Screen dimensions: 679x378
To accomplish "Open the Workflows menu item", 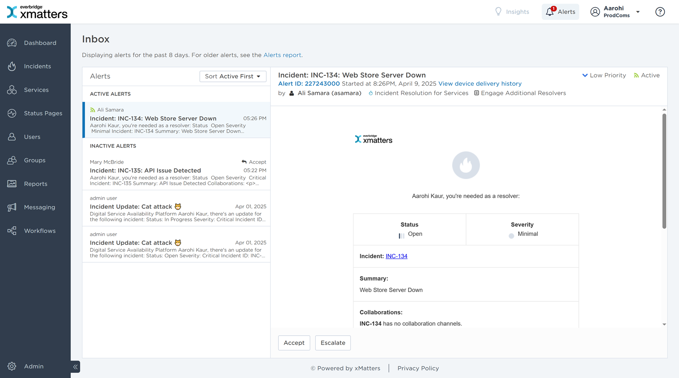I will (x=39, y=231).
